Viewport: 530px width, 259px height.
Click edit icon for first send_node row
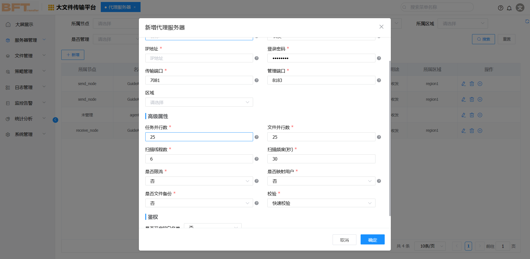click(x=464, y=84)
